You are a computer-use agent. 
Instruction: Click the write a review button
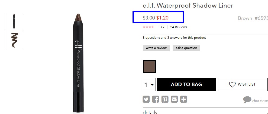tap(156, 48)
